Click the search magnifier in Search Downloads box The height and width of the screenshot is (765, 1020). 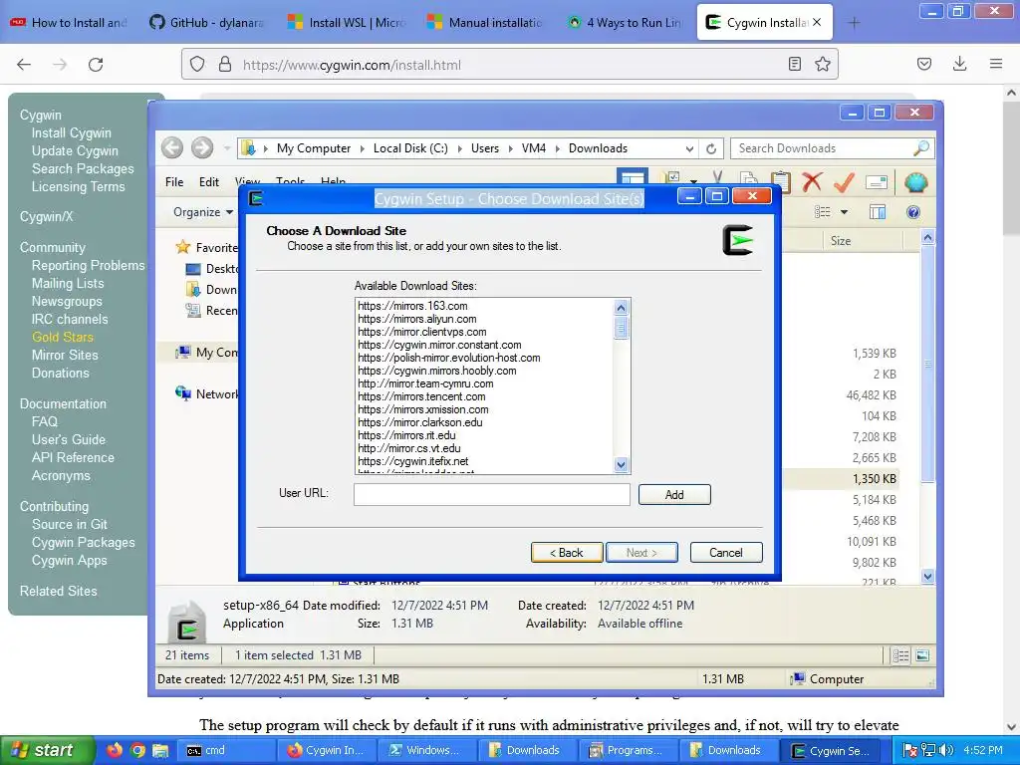pos(921,148)
